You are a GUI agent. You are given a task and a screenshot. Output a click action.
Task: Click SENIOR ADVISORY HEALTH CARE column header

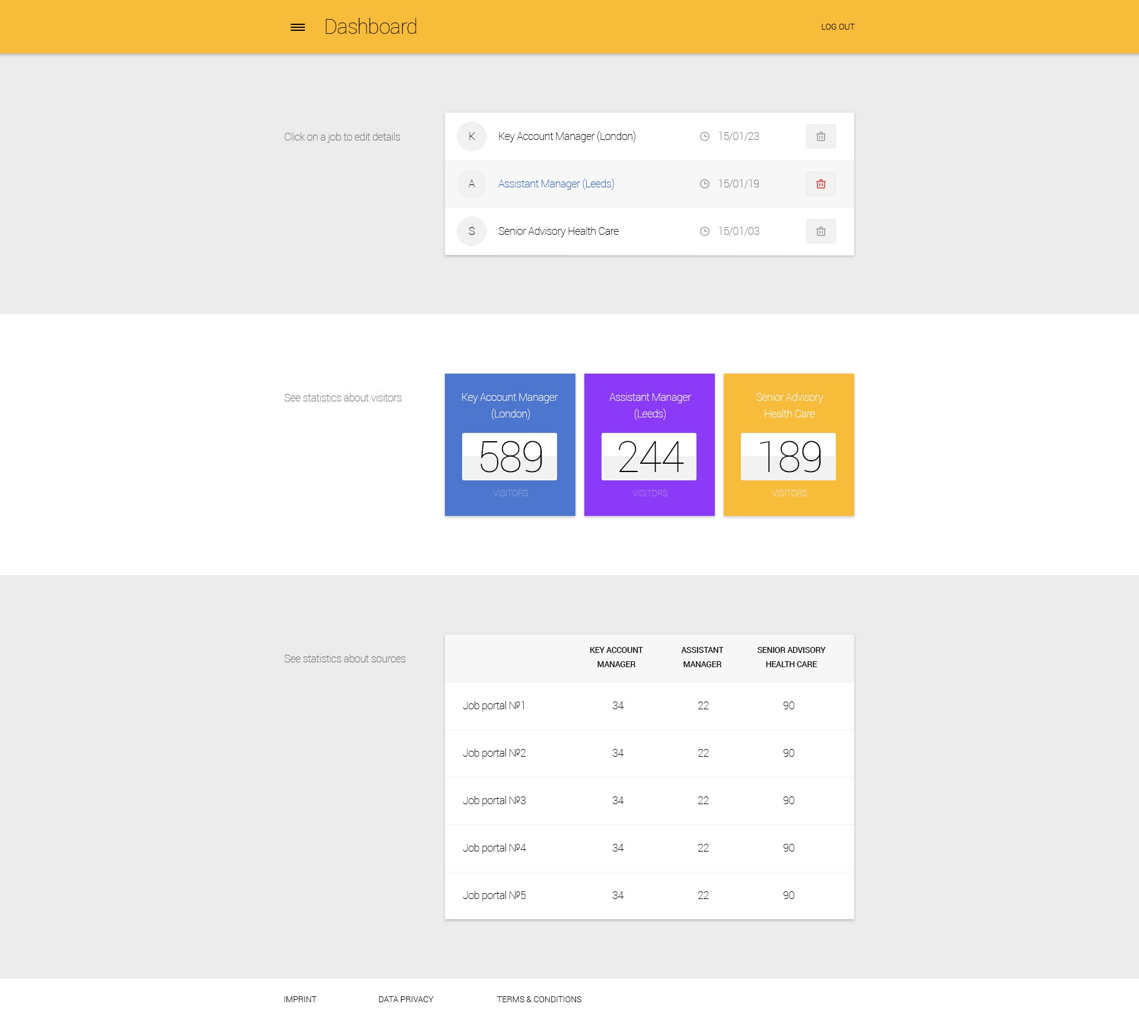pos(791,657)
